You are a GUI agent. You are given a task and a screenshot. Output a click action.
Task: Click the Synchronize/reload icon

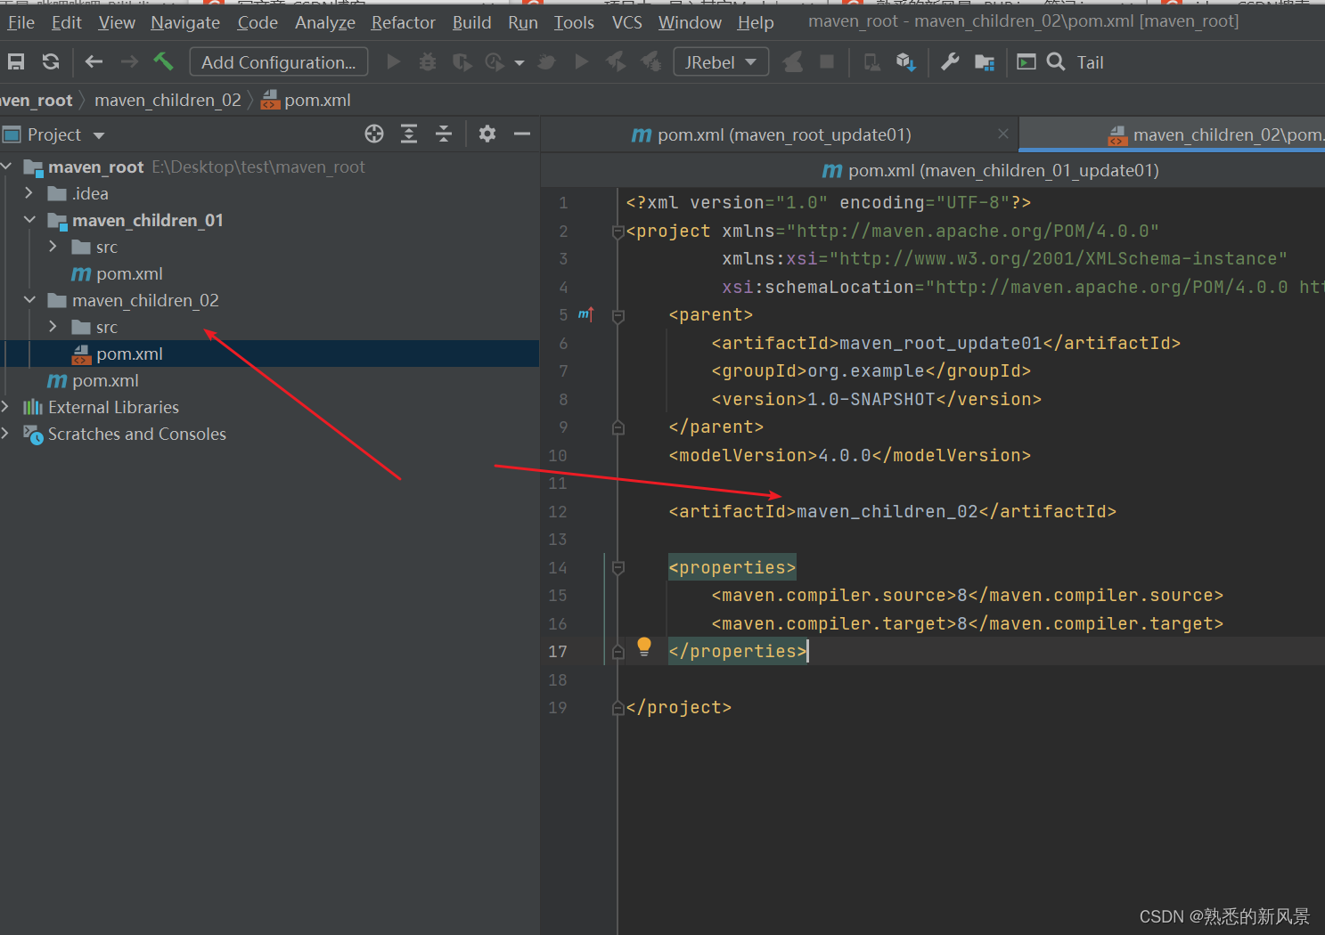pos(51,61)
